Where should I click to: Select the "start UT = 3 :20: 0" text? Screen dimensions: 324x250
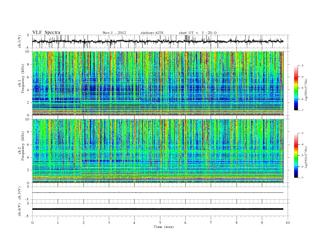pos(198,33)
